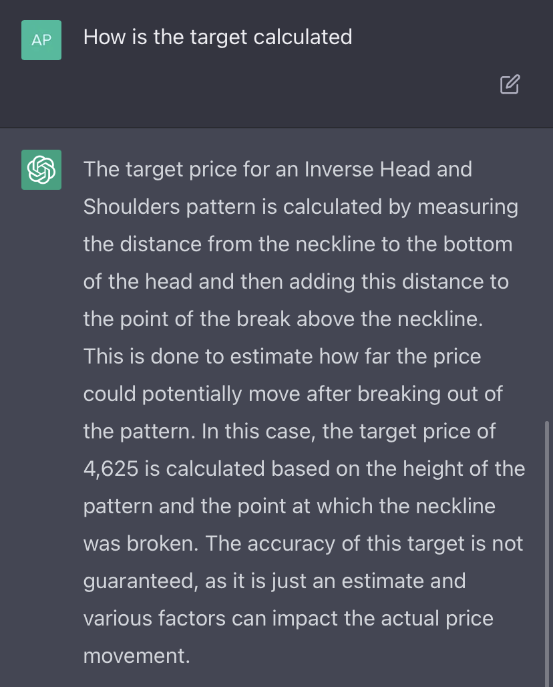Viewport: 553px width, 687px height.
Task: Click the user message 'How is the target calculated'
Action: (218, 37)
